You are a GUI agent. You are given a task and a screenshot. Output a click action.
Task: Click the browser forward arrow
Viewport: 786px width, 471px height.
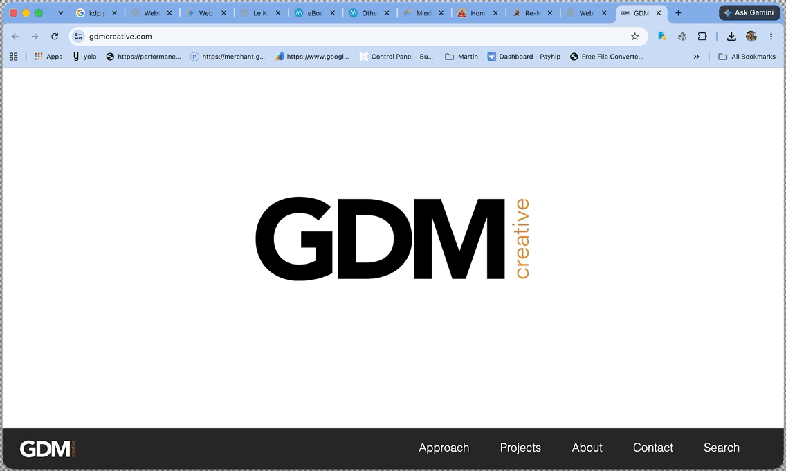tap(35, 36)
